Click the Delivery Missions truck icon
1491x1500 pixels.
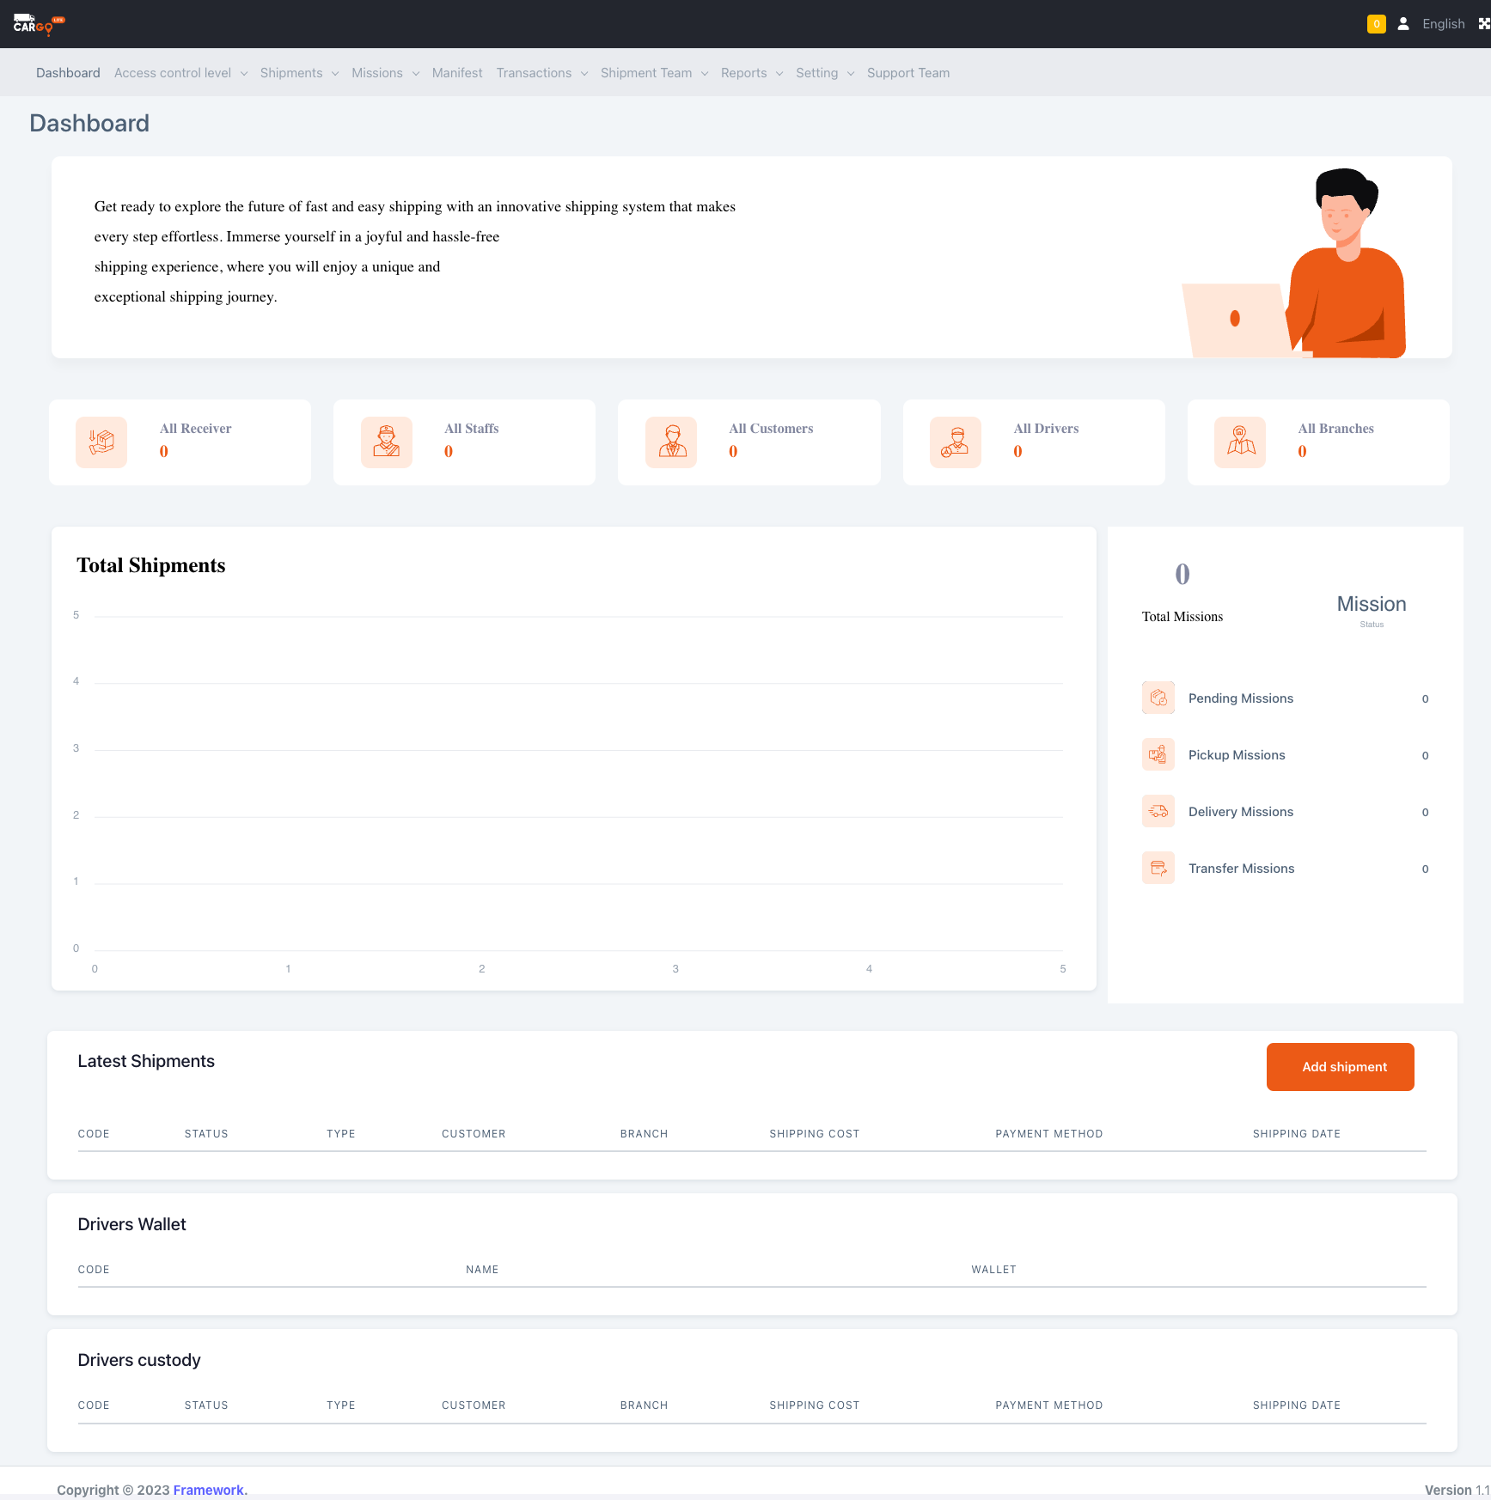pos(1158,811)
